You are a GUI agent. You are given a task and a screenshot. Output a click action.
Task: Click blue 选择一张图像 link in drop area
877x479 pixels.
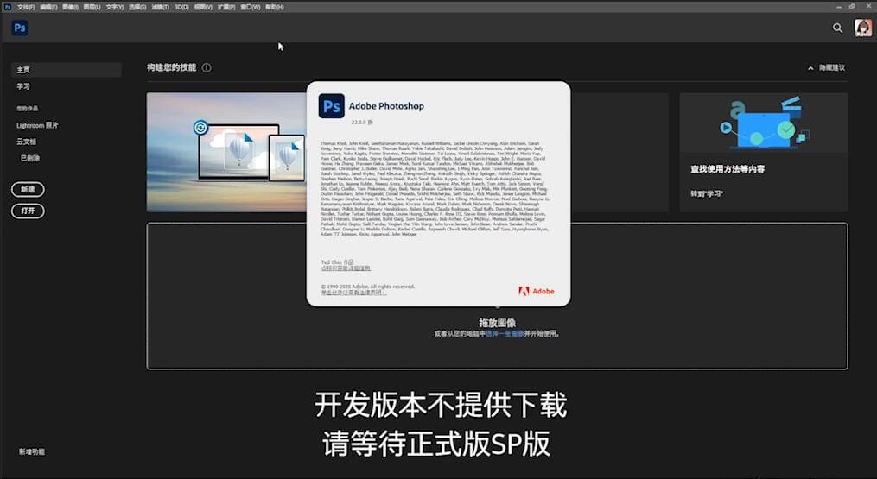[x=505, y=334]
